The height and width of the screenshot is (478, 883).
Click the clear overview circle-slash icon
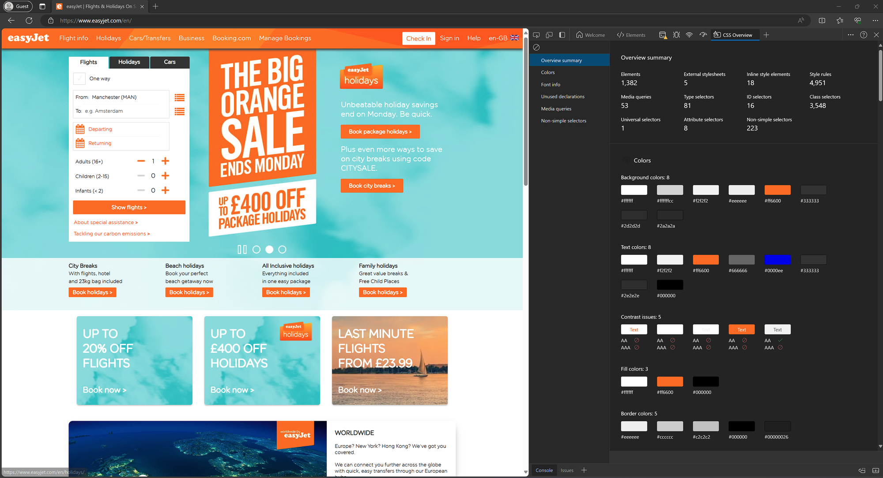536,47
